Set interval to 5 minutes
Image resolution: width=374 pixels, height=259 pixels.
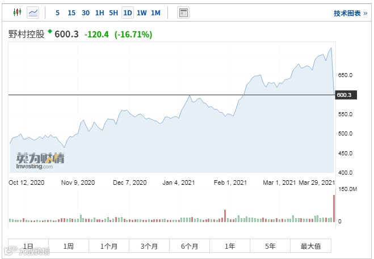[57, 12]
